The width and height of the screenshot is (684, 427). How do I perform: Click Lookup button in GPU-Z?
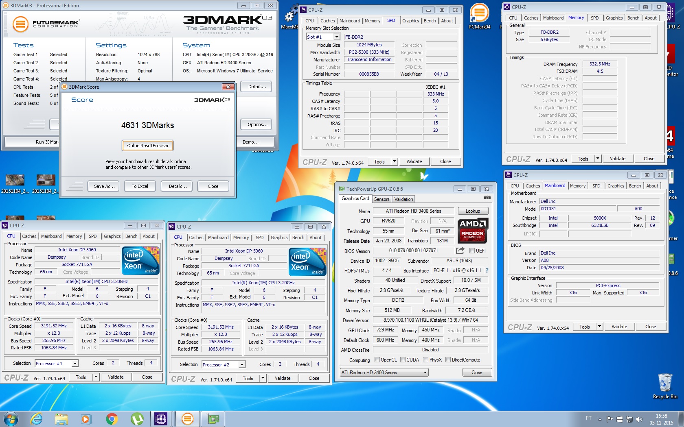(473, 211)
